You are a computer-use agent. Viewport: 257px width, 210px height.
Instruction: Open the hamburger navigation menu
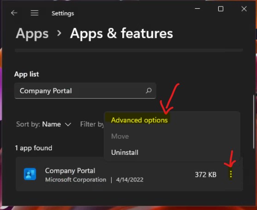click(x=35, y=13)
